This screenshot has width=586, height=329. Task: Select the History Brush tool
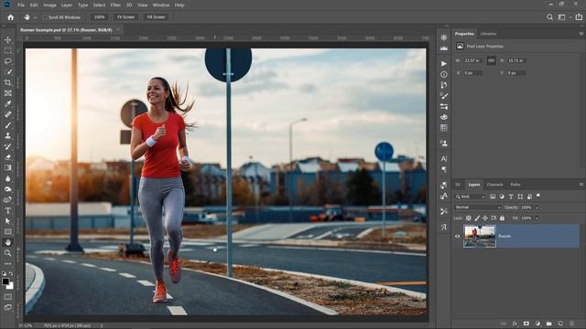pyautogui.click(x=8, y=146)
